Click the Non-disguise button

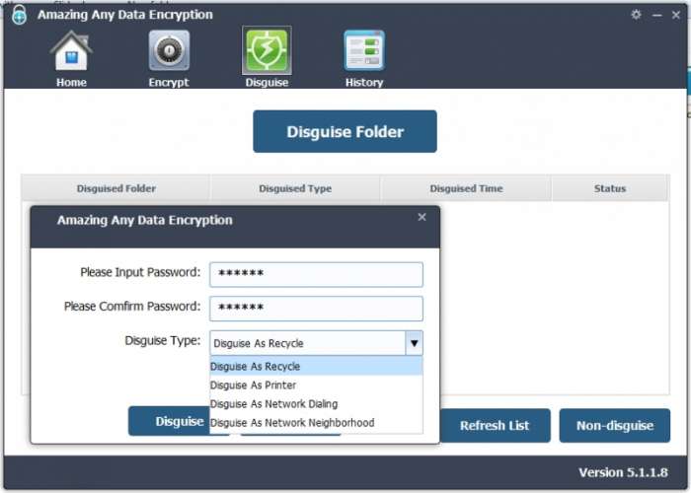[x=615, y=425]
